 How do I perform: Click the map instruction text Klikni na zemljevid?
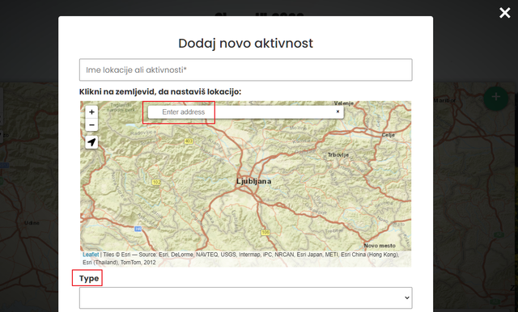point(160,91)
